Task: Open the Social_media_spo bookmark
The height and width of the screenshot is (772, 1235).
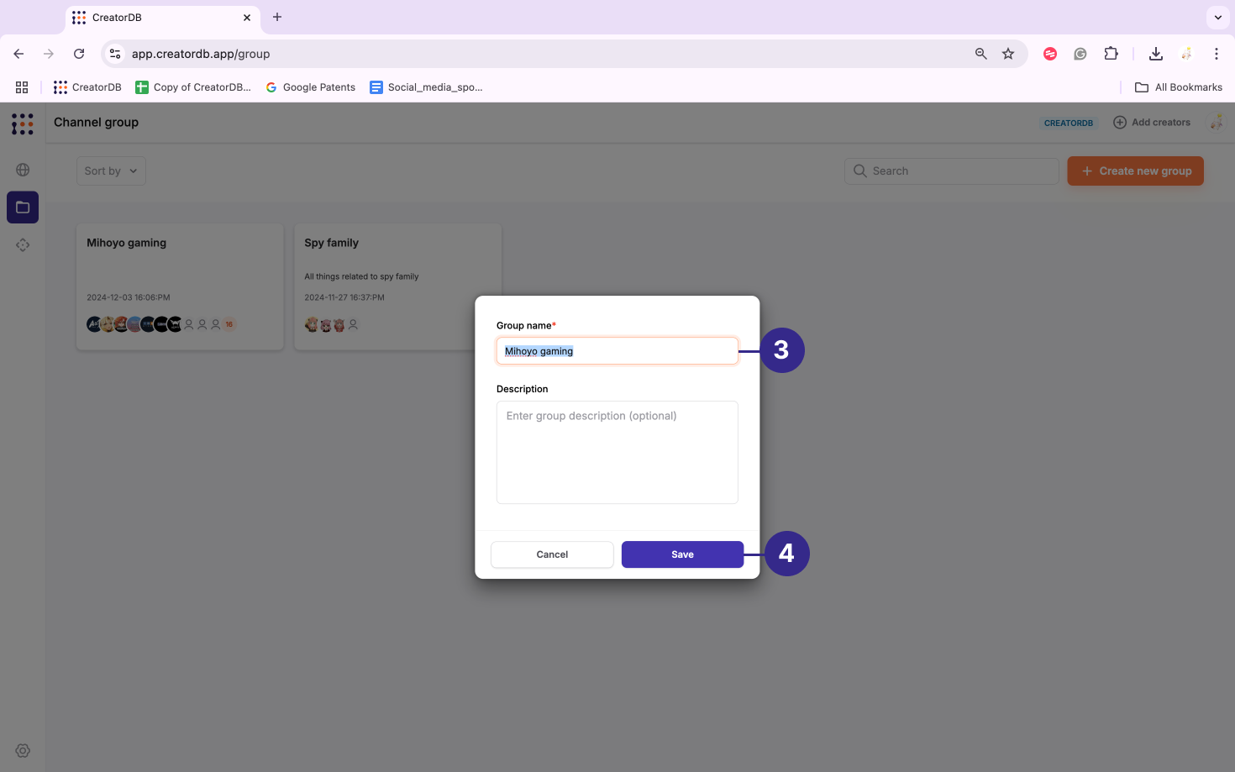Action: coord(426,87)
